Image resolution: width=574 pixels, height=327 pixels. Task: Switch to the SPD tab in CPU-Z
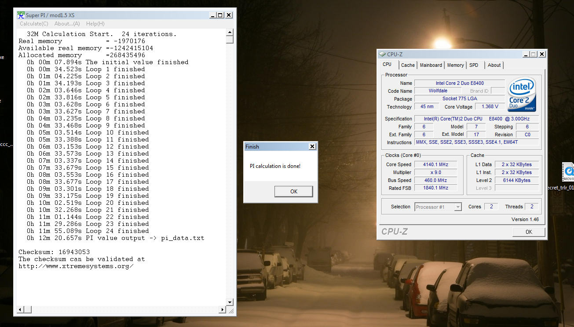point(474,65)
